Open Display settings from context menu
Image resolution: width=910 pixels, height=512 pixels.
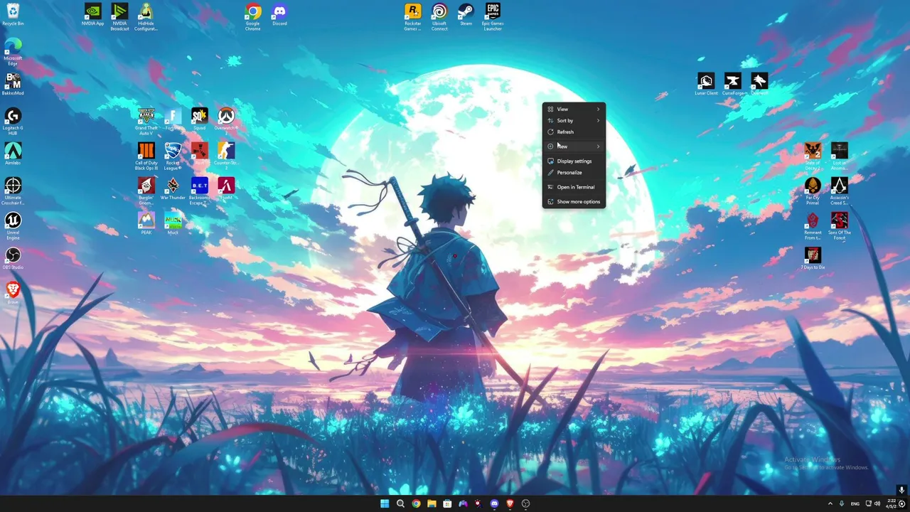tap(574, 161)
